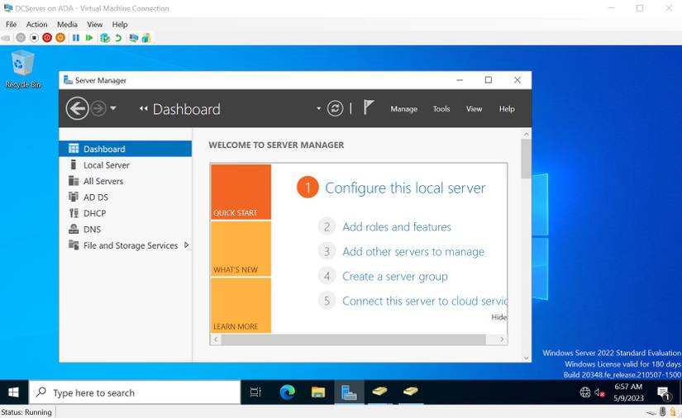Expand File and Storage Services arrow
The width and height of the screenshot is (682, 418).
click(187, 245)
